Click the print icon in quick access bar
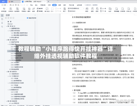The image size is (137, 106). click(x=16, y=5)
